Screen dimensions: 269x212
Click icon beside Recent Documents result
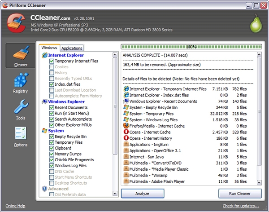[x=126, y=101]
